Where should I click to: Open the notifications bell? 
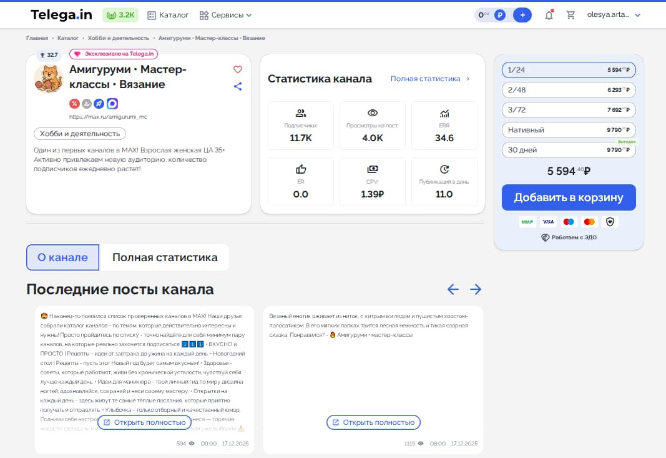click(x=549, y=15)
